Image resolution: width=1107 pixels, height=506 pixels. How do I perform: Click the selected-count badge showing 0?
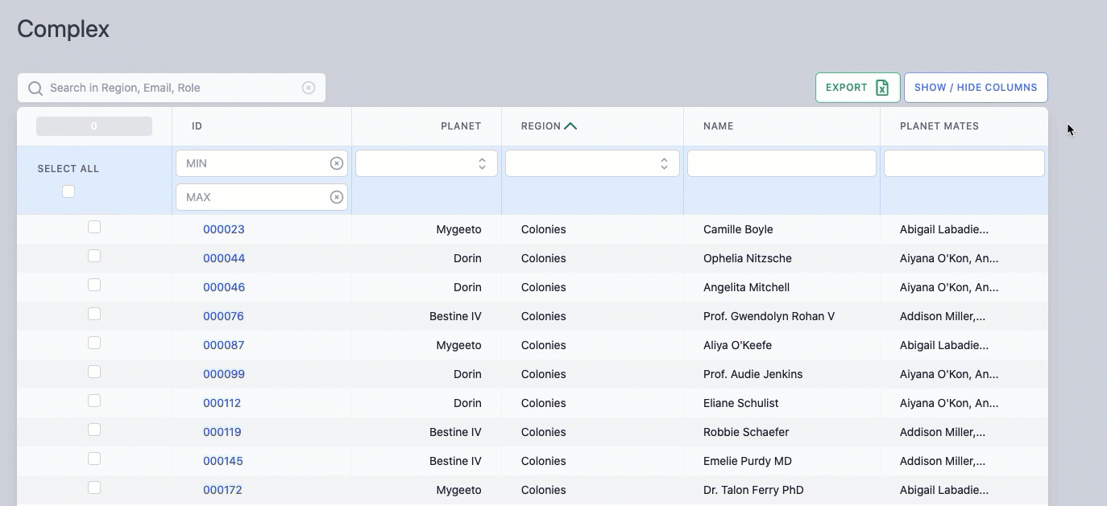(93, 125)
